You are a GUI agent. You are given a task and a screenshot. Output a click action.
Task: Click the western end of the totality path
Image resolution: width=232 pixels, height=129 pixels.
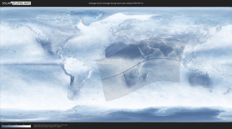coord(102,79)
